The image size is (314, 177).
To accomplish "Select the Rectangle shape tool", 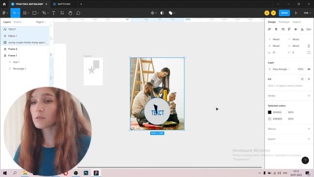I will (34, 13).
